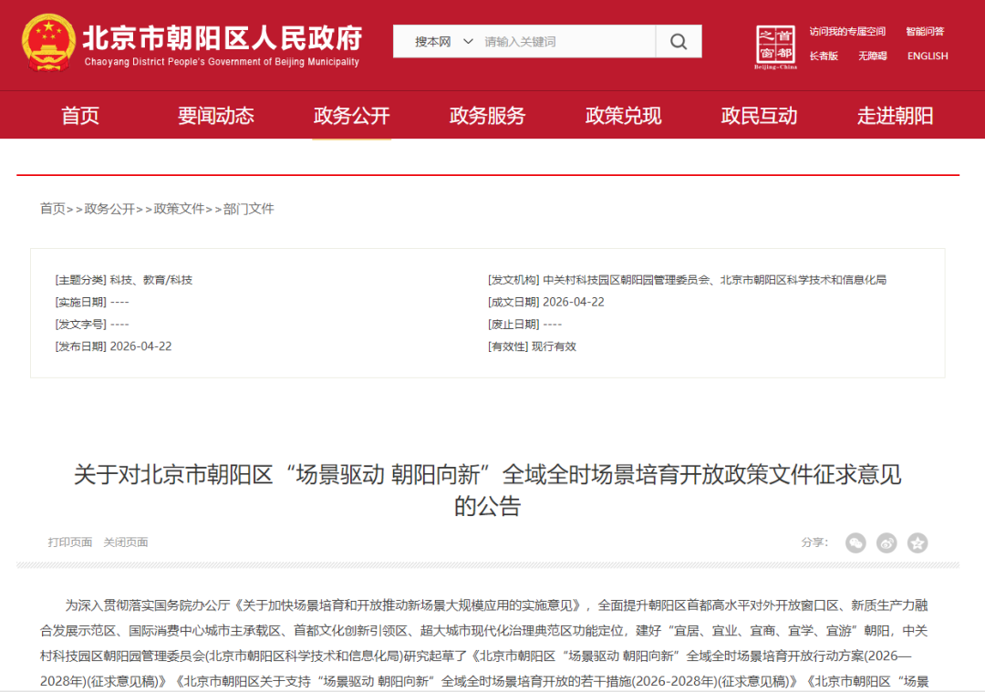Click the national emblem logo
Screen dimensions: 985x692
pos(48,42)
